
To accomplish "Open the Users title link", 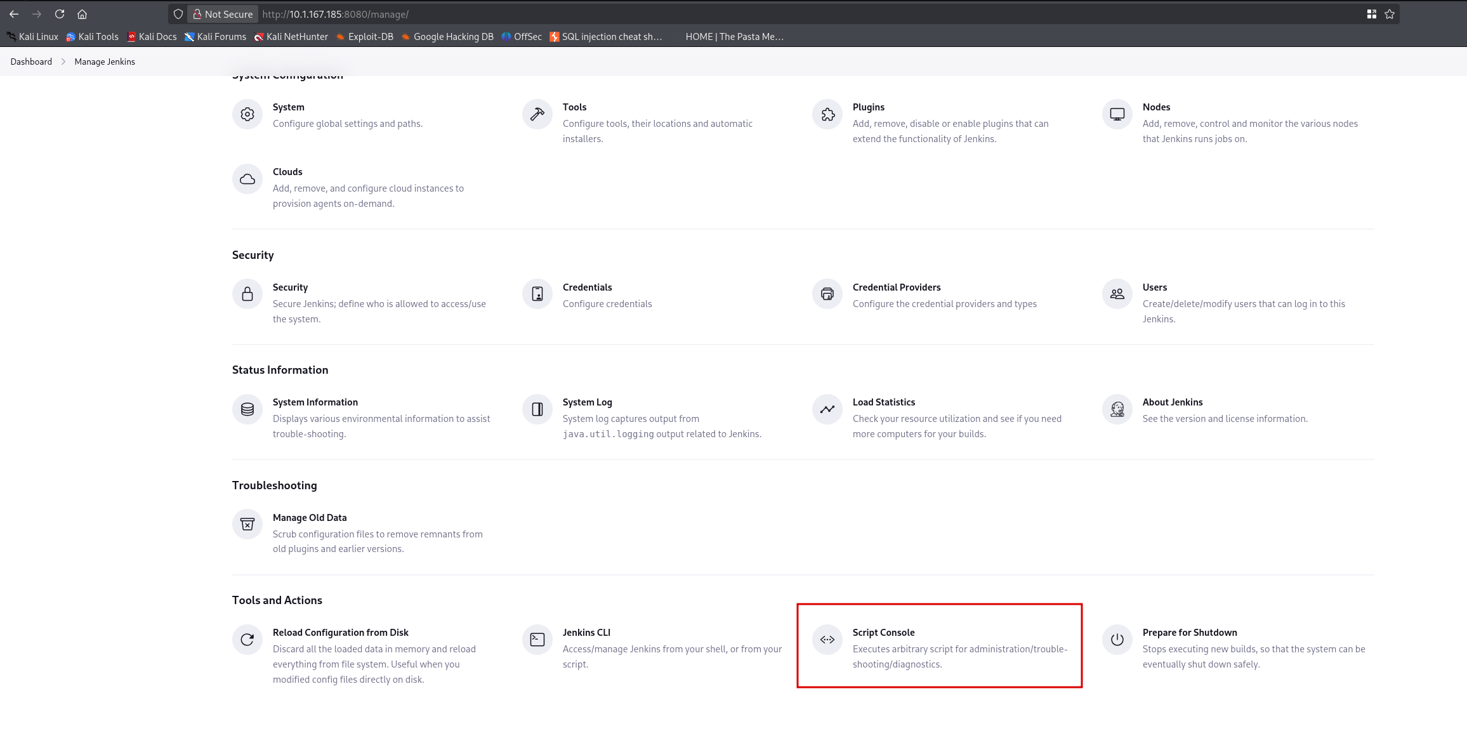I will point(1154,287).
